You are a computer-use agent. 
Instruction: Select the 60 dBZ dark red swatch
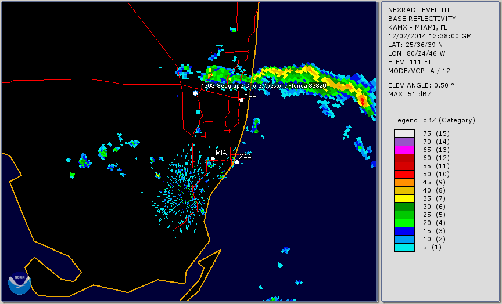404,158
